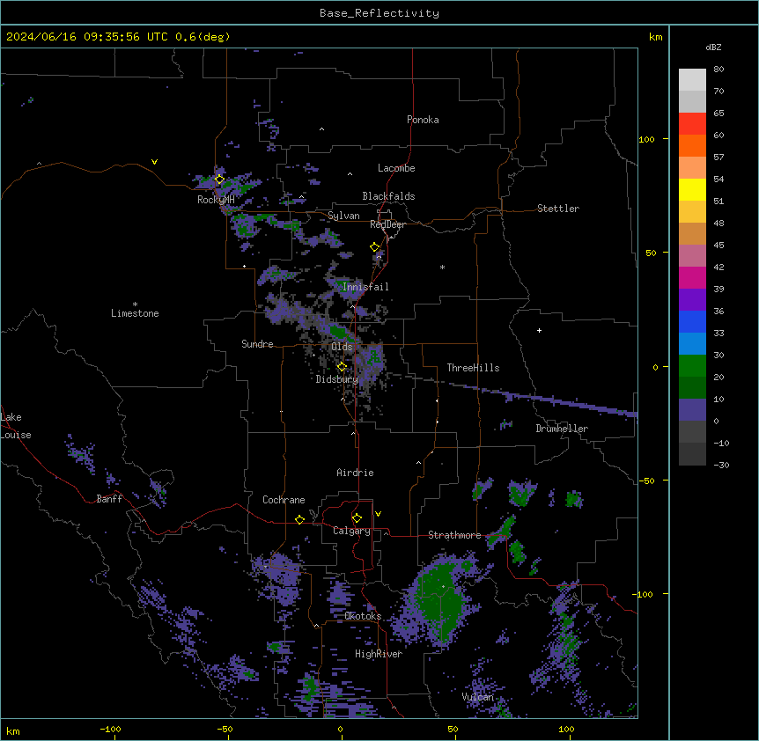
Task: Click the RedDeer city label
Action: (387, 224)
